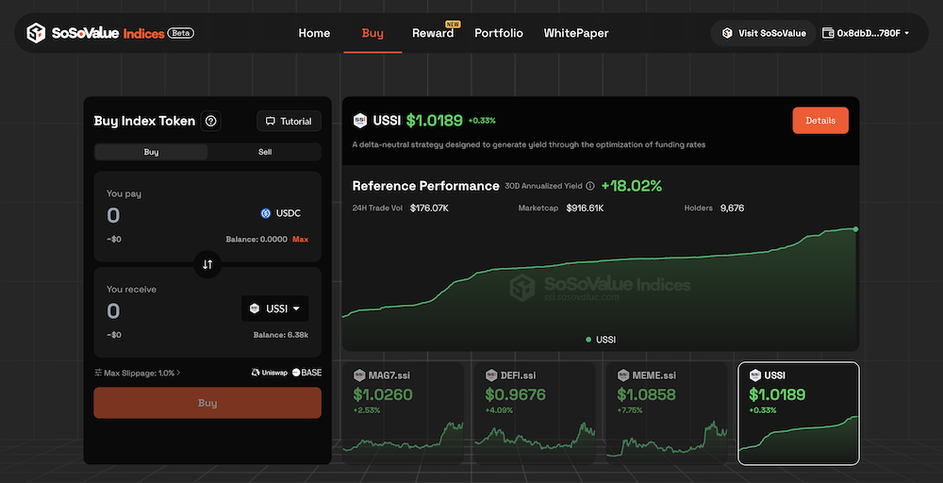This screenshot has width=943, height=483.
Task: Open the Reward tab
Action: pos(433,33)
